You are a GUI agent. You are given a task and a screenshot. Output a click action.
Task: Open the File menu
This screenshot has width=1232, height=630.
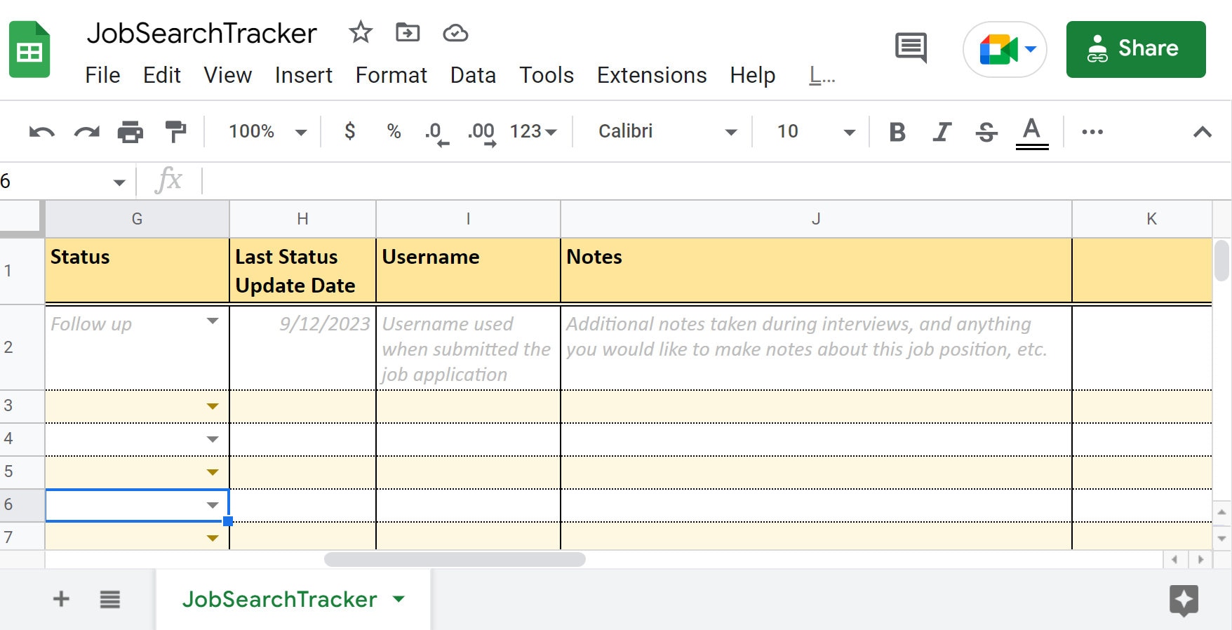tap(102, 75)
